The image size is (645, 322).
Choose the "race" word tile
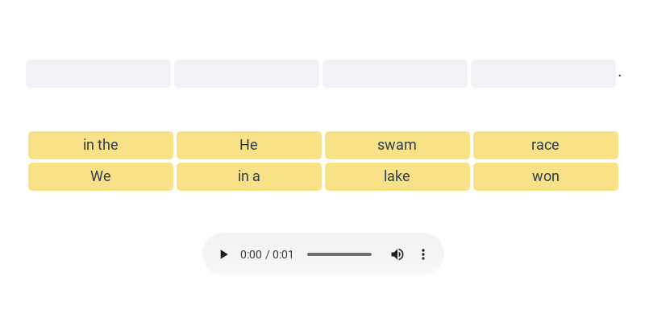tap(545, 145)
